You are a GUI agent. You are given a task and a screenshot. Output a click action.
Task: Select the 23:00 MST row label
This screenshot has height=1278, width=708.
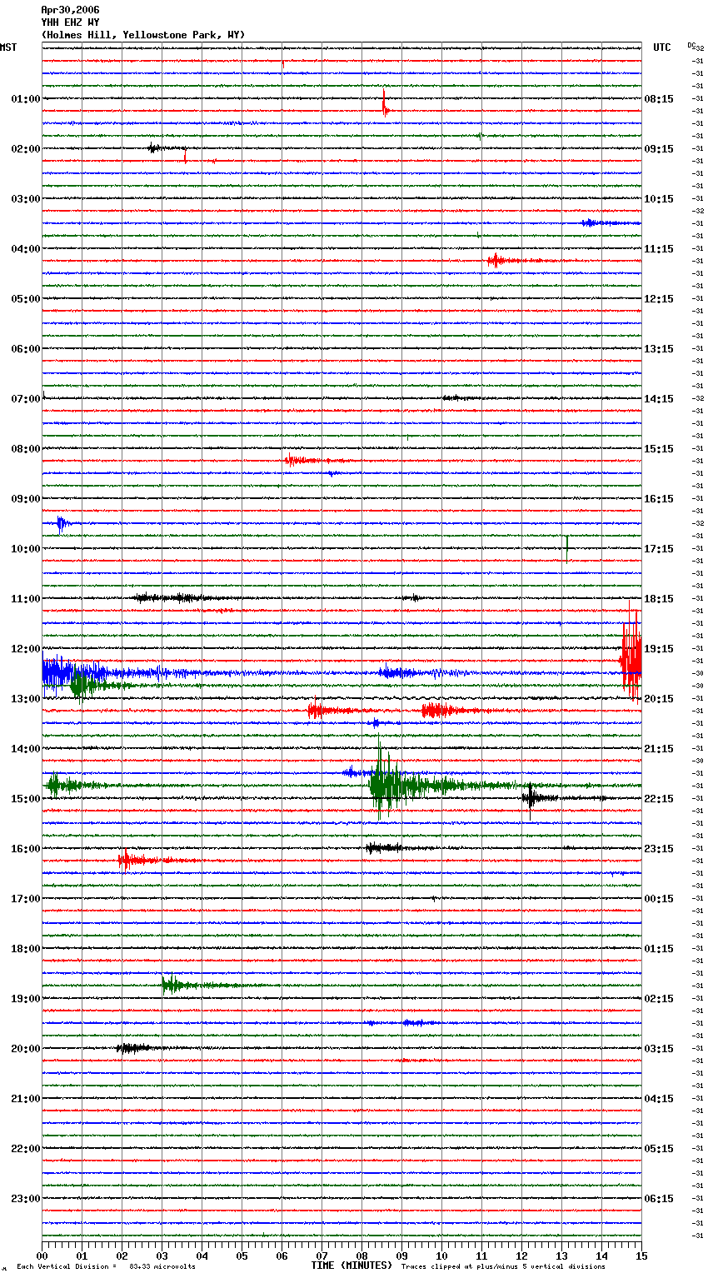[26, 1199]
